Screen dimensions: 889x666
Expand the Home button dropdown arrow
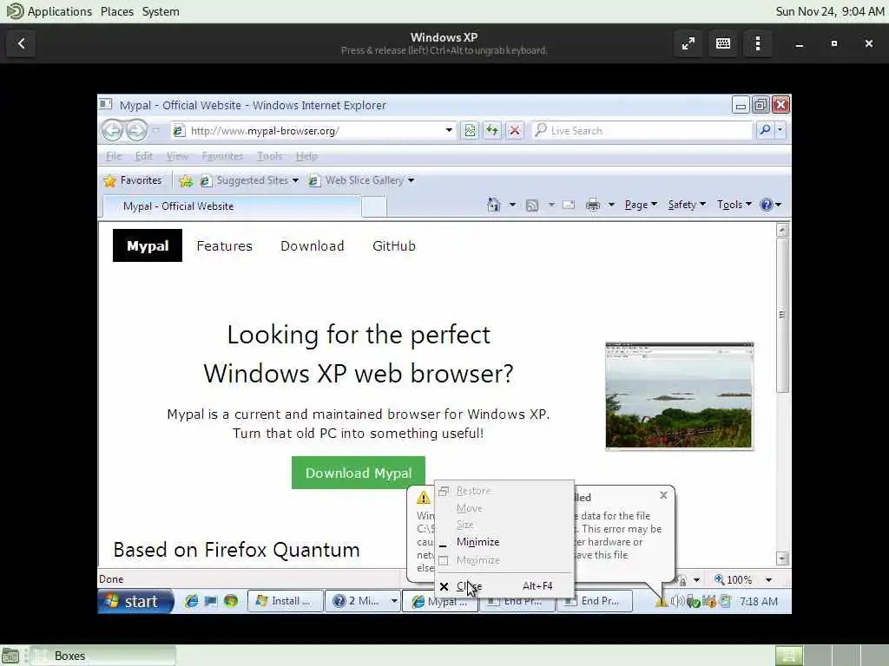[x=512, y=205]
